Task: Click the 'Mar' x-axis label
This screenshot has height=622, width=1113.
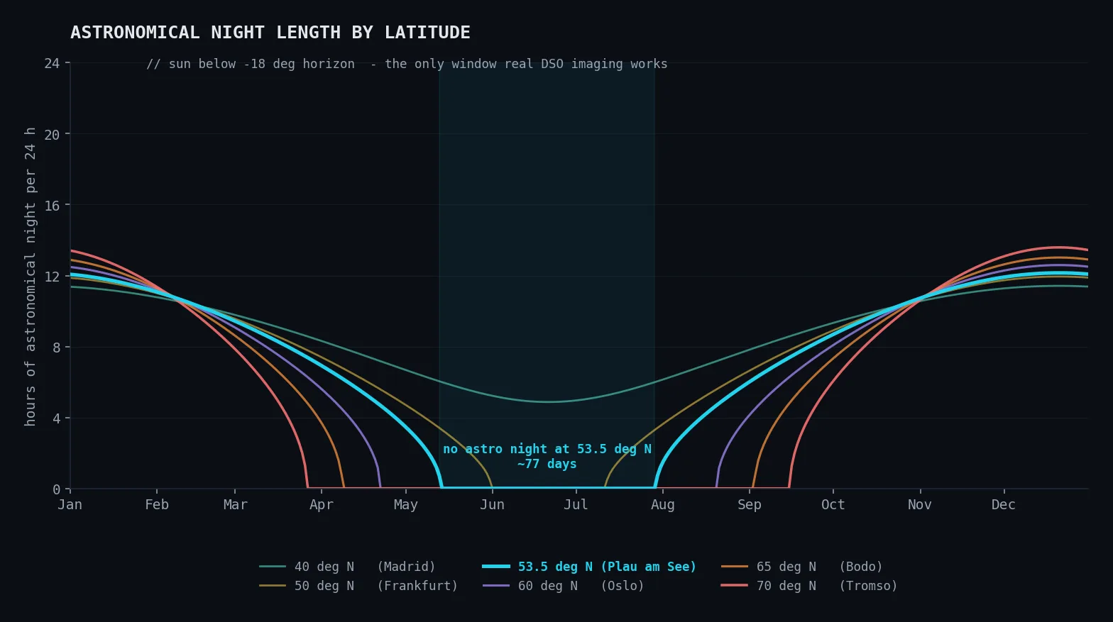Action: pos(235,505)
